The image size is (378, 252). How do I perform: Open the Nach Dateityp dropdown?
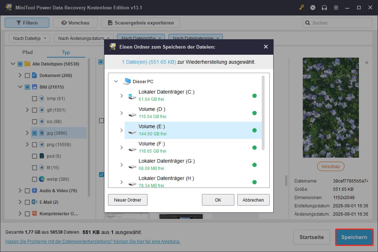[30, 39]
